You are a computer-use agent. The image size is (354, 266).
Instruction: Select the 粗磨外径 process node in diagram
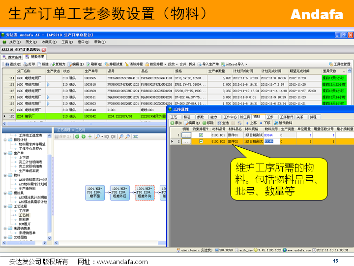click(119, 193)
